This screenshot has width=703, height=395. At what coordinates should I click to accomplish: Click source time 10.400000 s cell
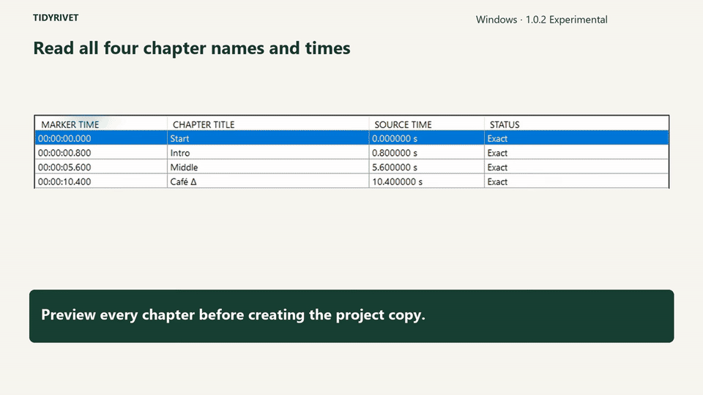point(426,181)
